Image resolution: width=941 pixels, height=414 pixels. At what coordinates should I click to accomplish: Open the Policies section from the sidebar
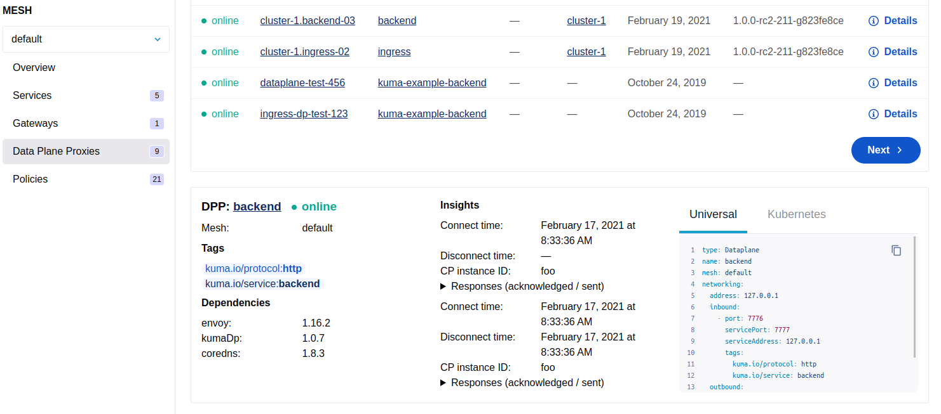click(30, 179)
